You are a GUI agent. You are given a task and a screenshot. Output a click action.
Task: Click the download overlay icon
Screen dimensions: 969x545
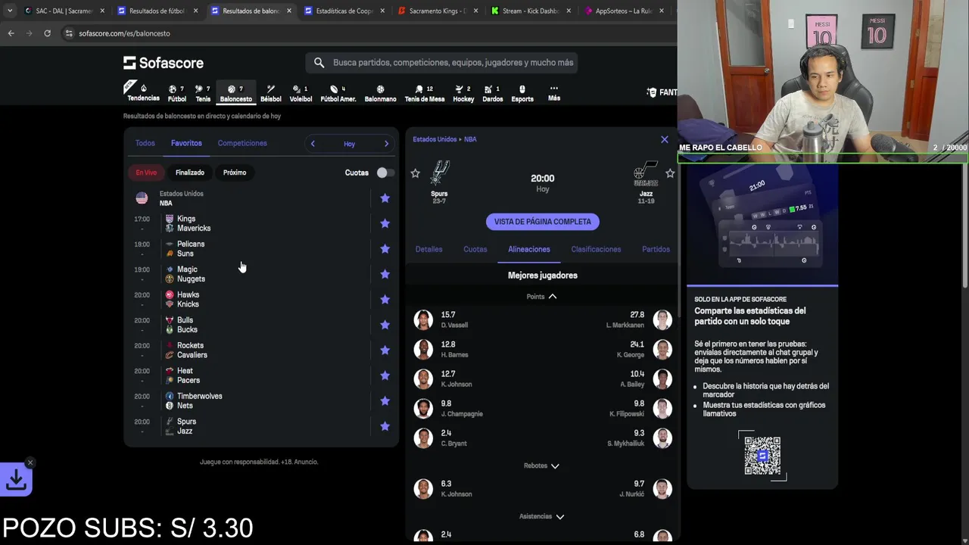coord(16,479)
